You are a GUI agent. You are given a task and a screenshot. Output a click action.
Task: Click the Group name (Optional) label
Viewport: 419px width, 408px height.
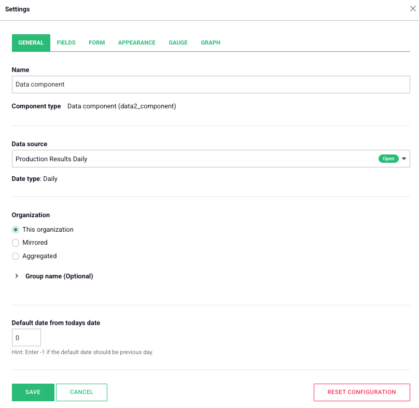click(x=59, y=276)
